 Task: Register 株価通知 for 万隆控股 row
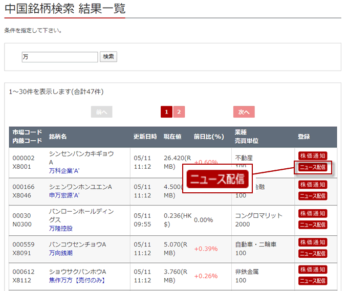point(313,213)
